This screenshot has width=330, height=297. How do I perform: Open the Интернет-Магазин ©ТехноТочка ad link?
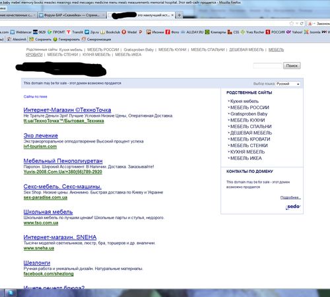tap(67, 110)
